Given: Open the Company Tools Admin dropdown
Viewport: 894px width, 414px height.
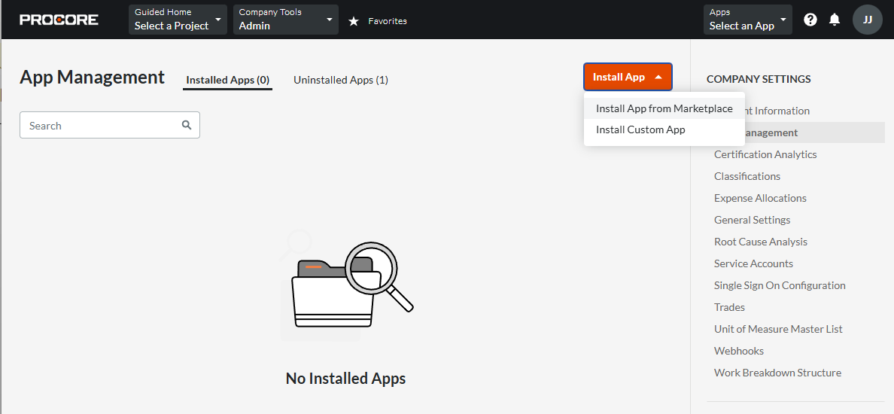Looking at the screenshot, I should coord(286,20).
